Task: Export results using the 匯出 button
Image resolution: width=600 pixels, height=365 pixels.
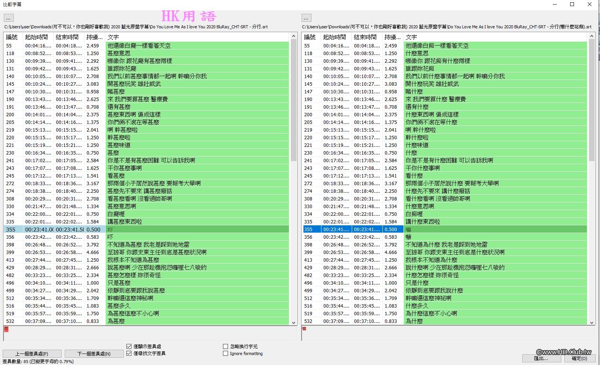Action: click(542, 358)
